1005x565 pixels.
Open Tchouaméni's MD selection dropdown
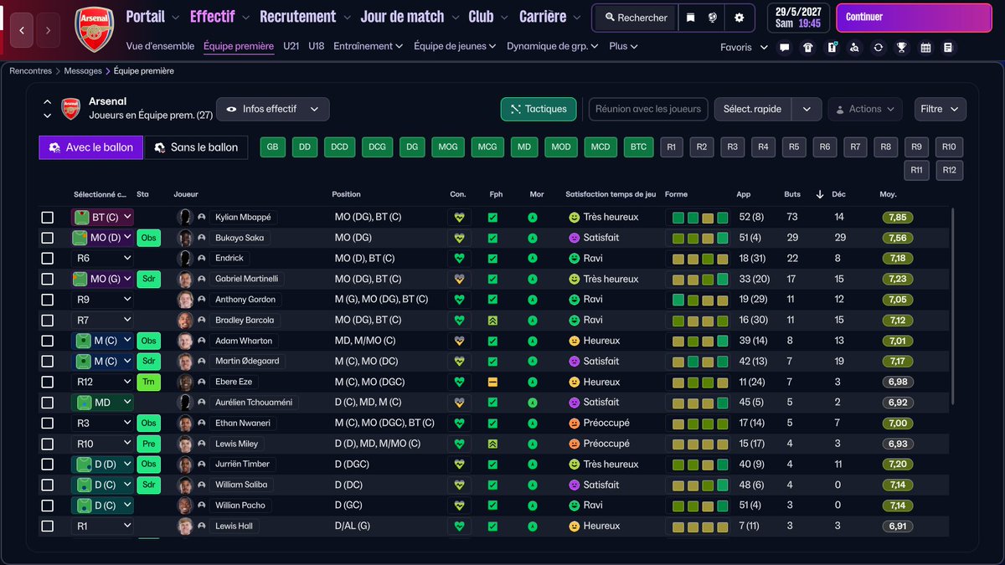[x=102, y=403]
